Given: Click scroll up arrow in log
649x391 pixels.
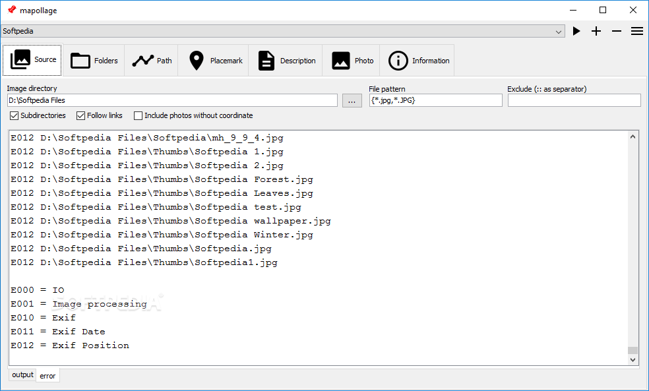Looking at the screenshot, I should 633,136.
